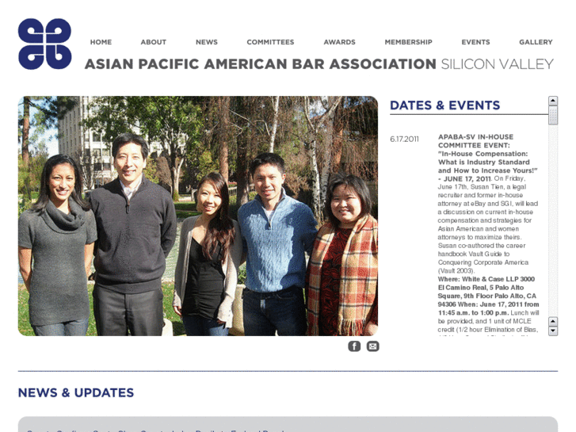Click the 6.17.2011 event date
Viewport: 576px width, 432px height.
tap(404, 139)
